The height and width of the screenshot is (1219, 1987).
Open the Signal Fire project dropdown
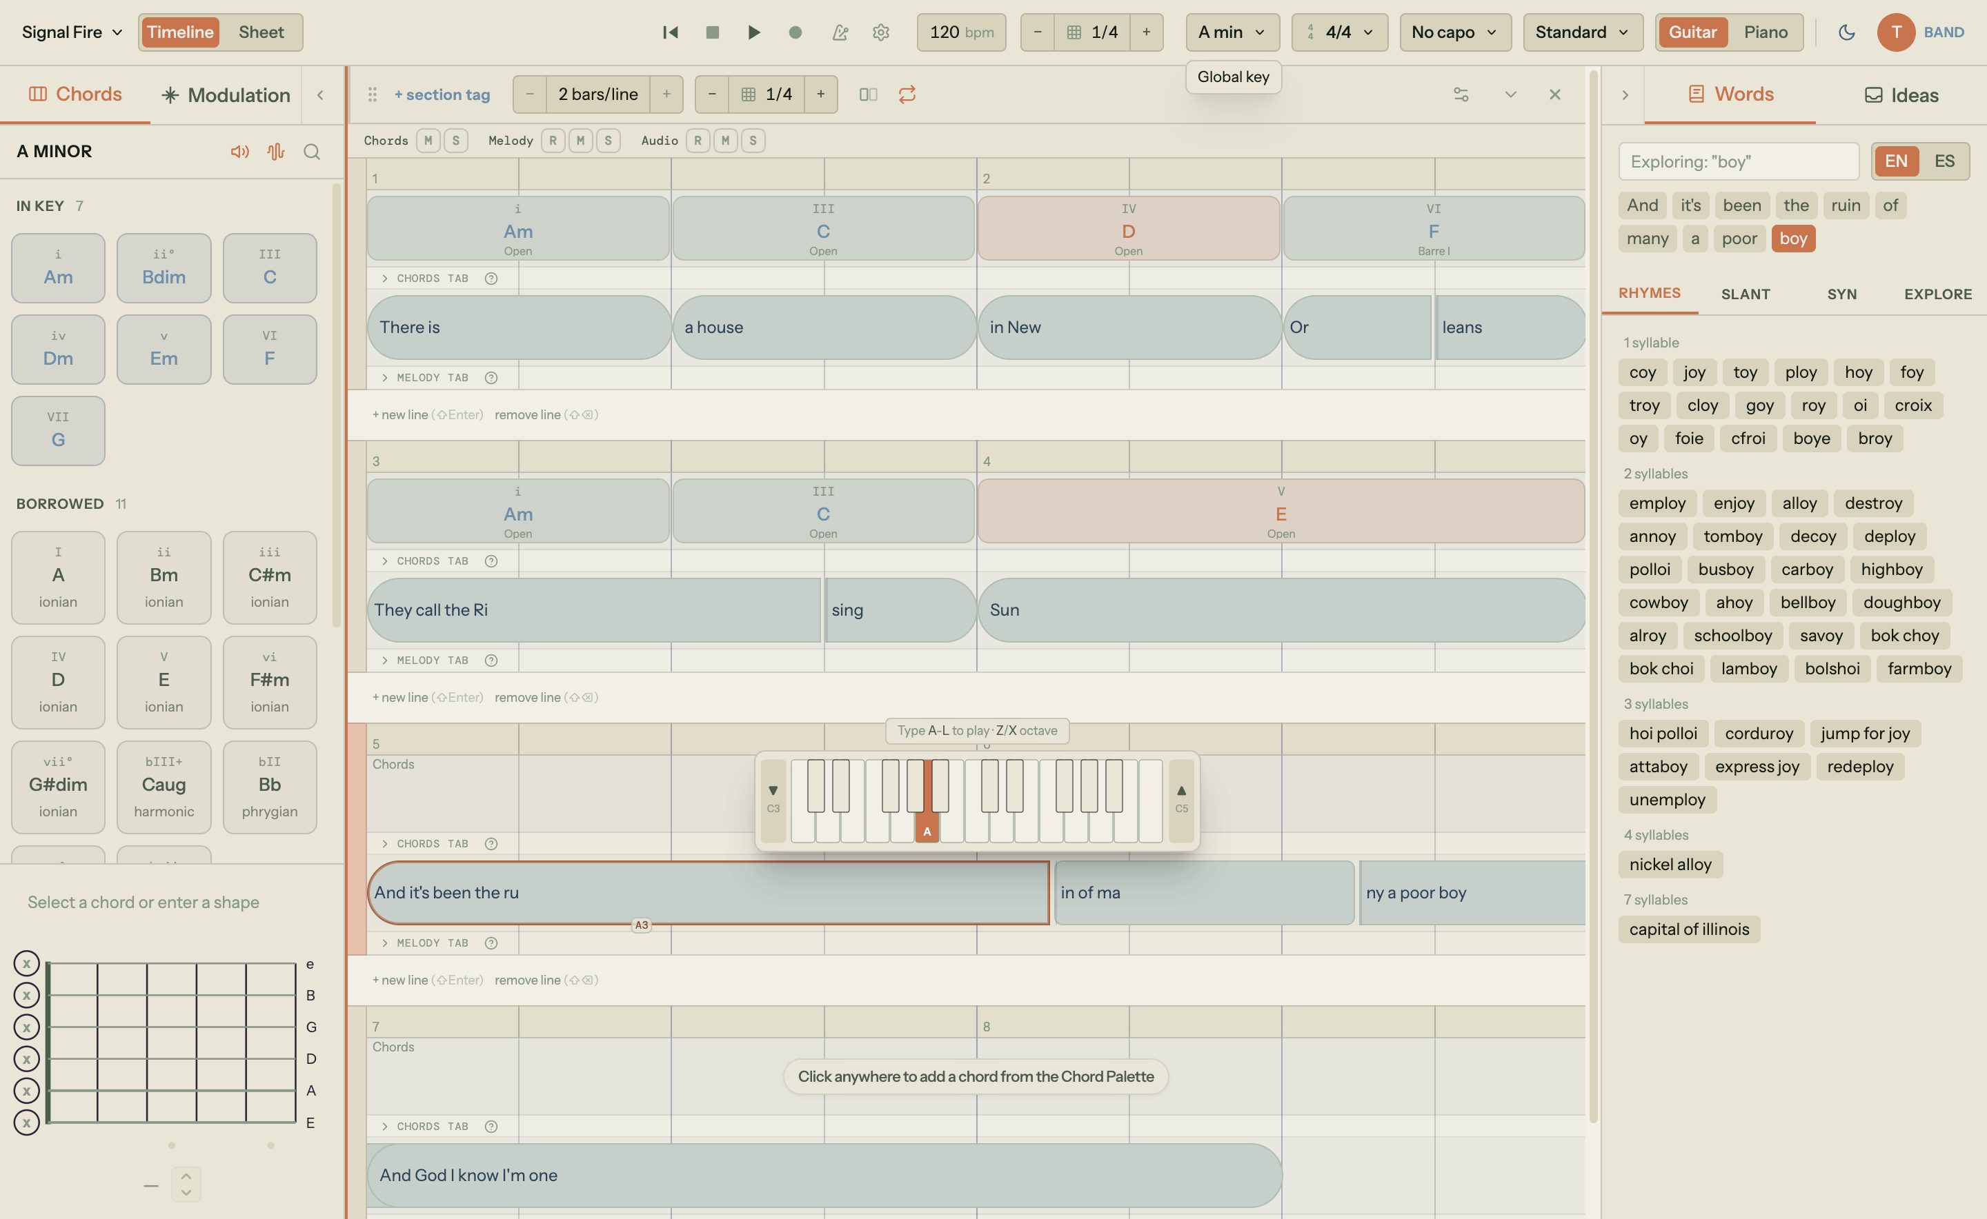(72, 32)
